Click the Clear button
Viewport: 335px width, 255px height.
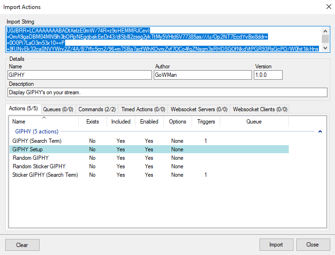[x=22, y=245]
